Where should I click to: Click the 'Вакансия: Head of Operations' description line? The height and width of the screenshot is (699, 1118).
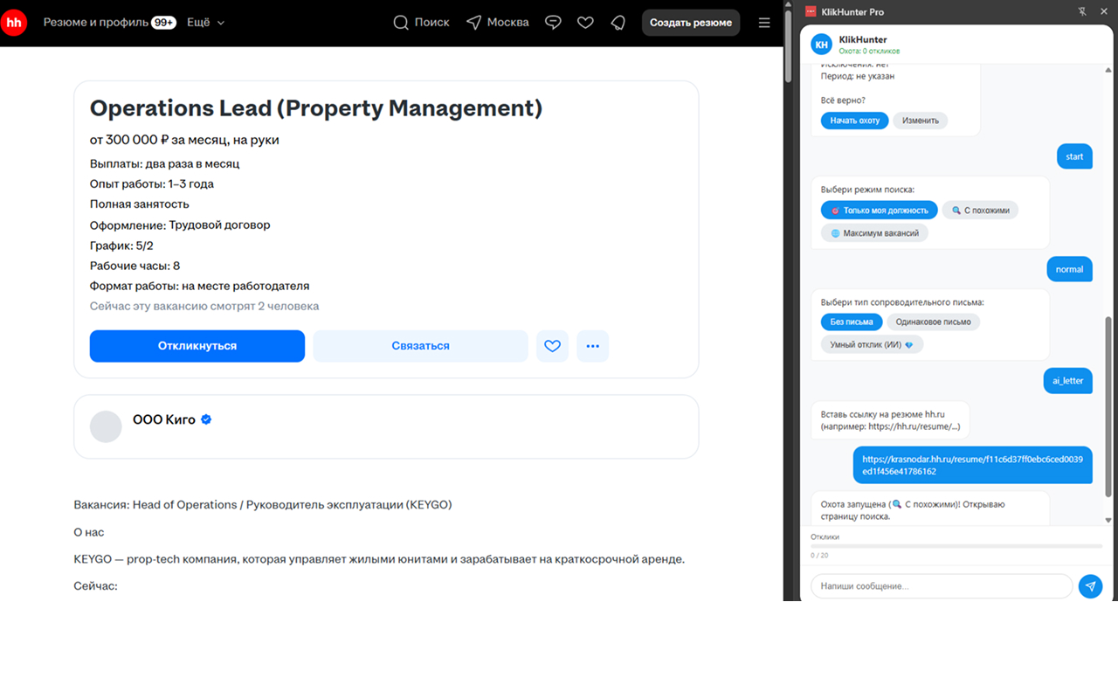point(263,505)
